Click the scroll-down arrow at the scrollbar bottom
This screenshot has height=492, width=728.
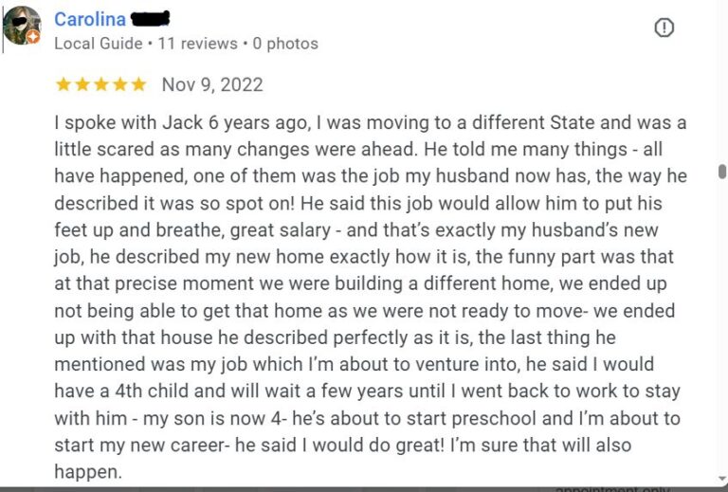tap(722, 479)
